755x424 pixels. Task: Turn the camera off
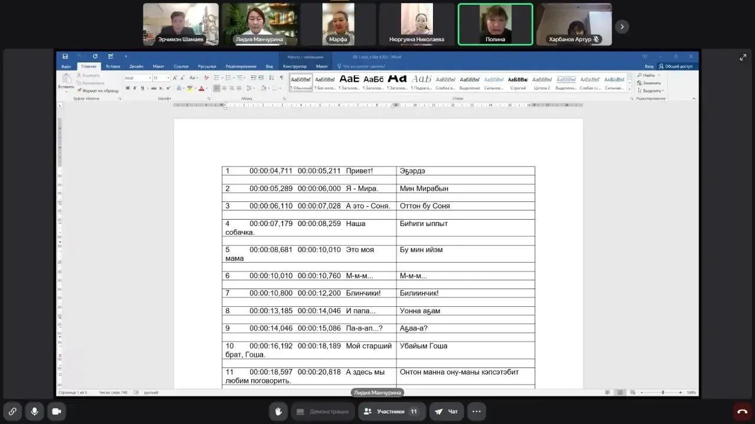[57, 412]
